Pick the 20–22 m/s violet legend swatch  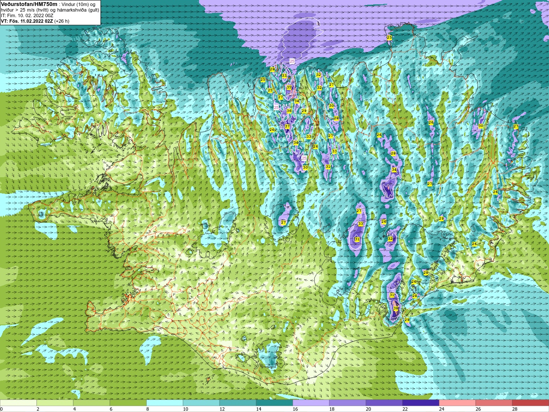tap(384, 403)
